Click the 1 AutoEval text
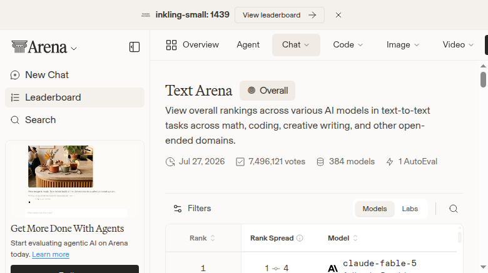This screenshot has height=273, width=488. [418, 162]
